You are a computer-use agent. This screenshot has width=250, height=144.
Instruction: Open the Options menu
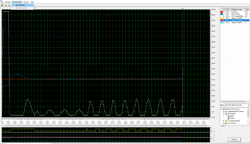click(26, 2)
